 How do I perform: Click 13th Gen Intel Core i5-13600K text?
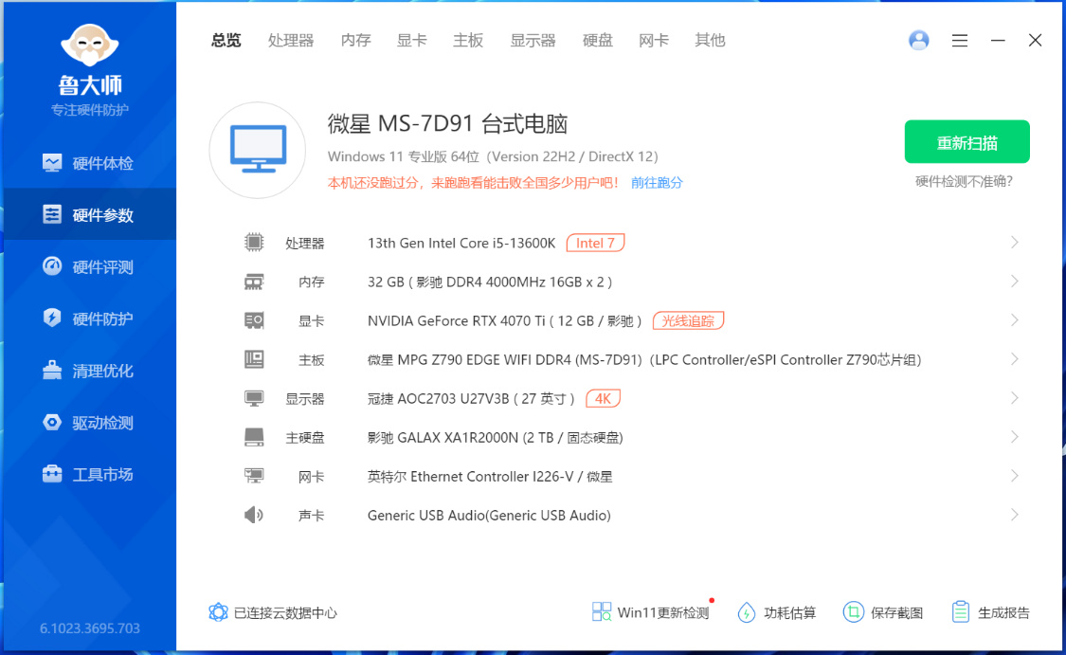click(x=461, y=243)
